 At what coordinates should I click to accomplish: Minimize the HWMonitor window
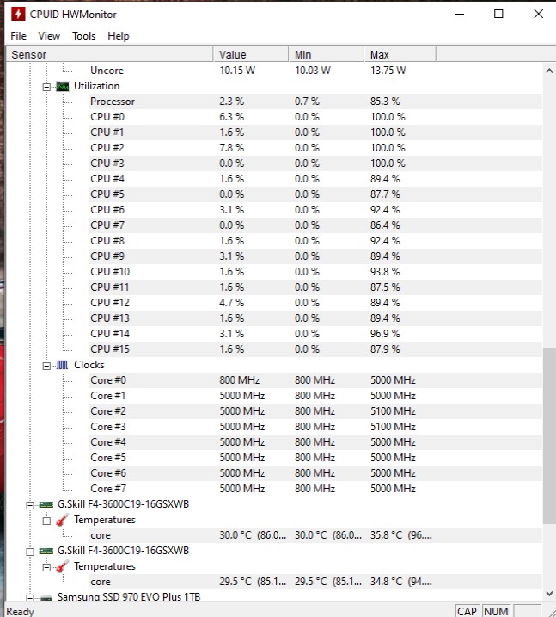pos(460,14)
